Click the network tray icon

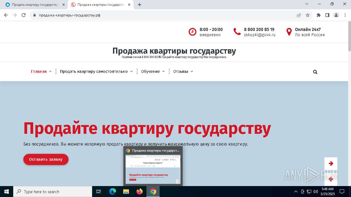[309, 192]
